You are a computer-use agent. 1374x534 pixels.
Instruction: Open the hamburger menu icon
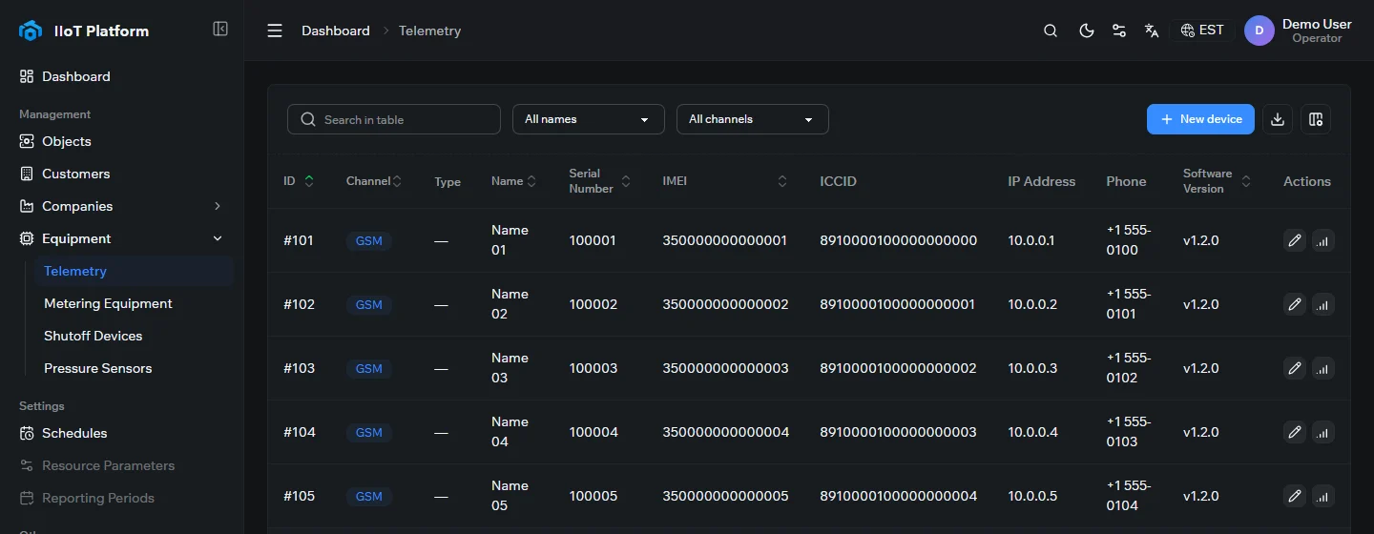tap(275, 31)
